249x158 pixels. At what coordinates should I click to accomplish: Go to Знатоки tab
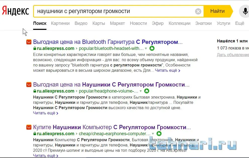(x=203, y=23)
